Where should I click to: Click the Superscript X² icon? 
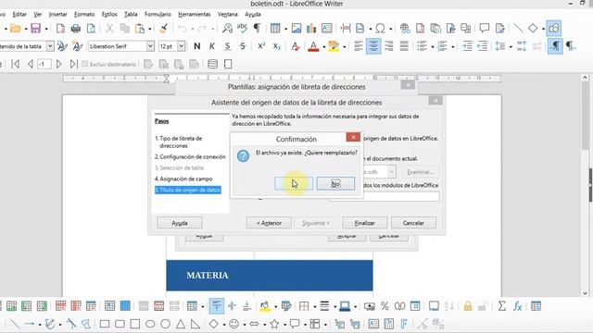(x=261, y=46)
